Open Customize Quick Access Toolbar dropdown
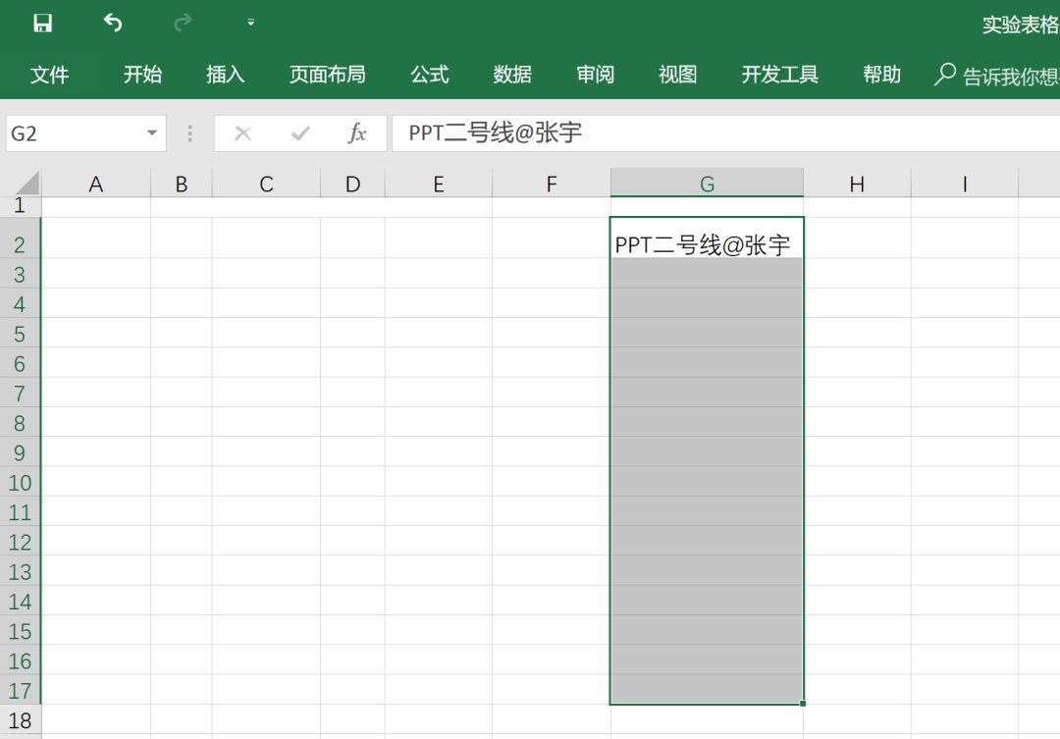Screen dimensions: 1060x739 click(251, 23)
